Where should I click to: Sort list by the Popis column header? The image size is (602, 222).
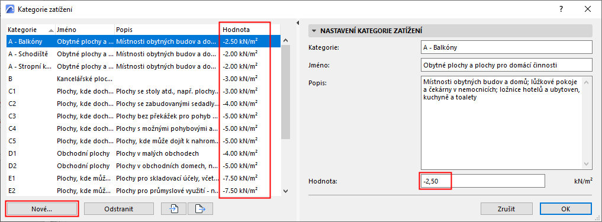point(168,30)
